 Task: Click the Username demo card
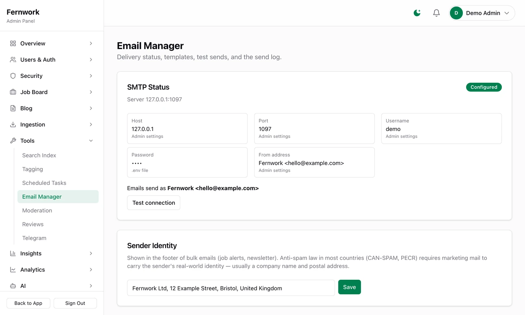click(441, 129)
